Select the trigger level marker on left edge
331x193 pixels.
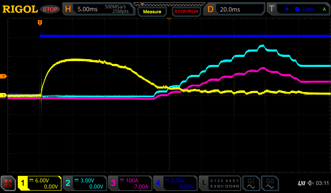[x=4, y=76]
